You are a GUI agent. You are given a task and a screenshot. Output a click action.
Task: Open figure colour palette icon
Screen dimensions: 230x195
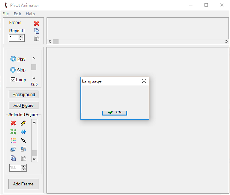13,140
